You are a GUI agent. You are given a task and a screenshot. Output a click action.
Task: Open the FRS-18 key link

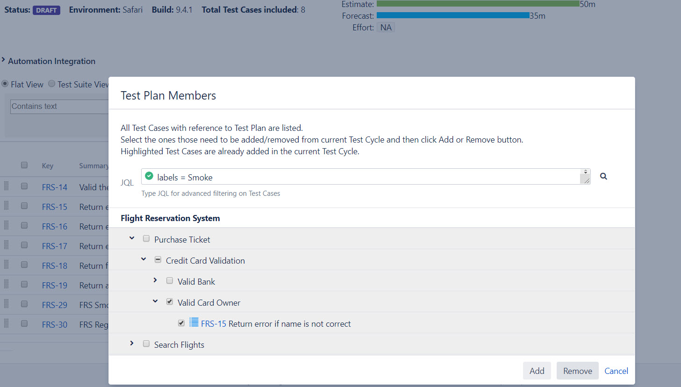pos(55,265)
